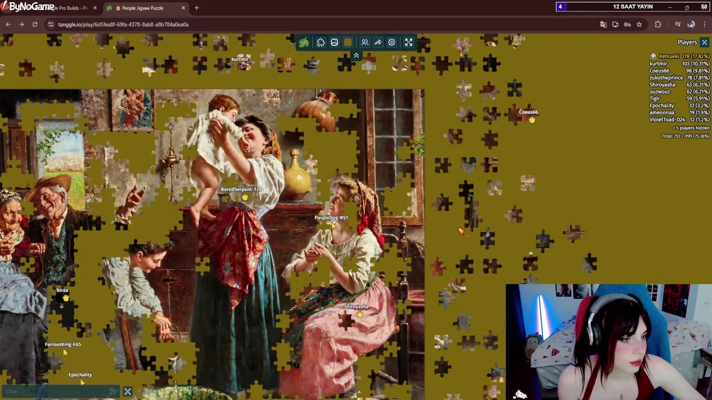Reload the tanggle.io page

pos(34,24)
